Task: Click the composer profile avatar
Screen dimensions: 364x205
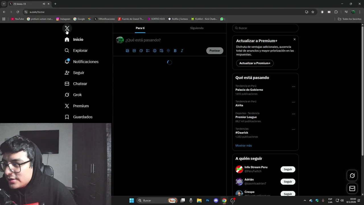Action: 120,40
